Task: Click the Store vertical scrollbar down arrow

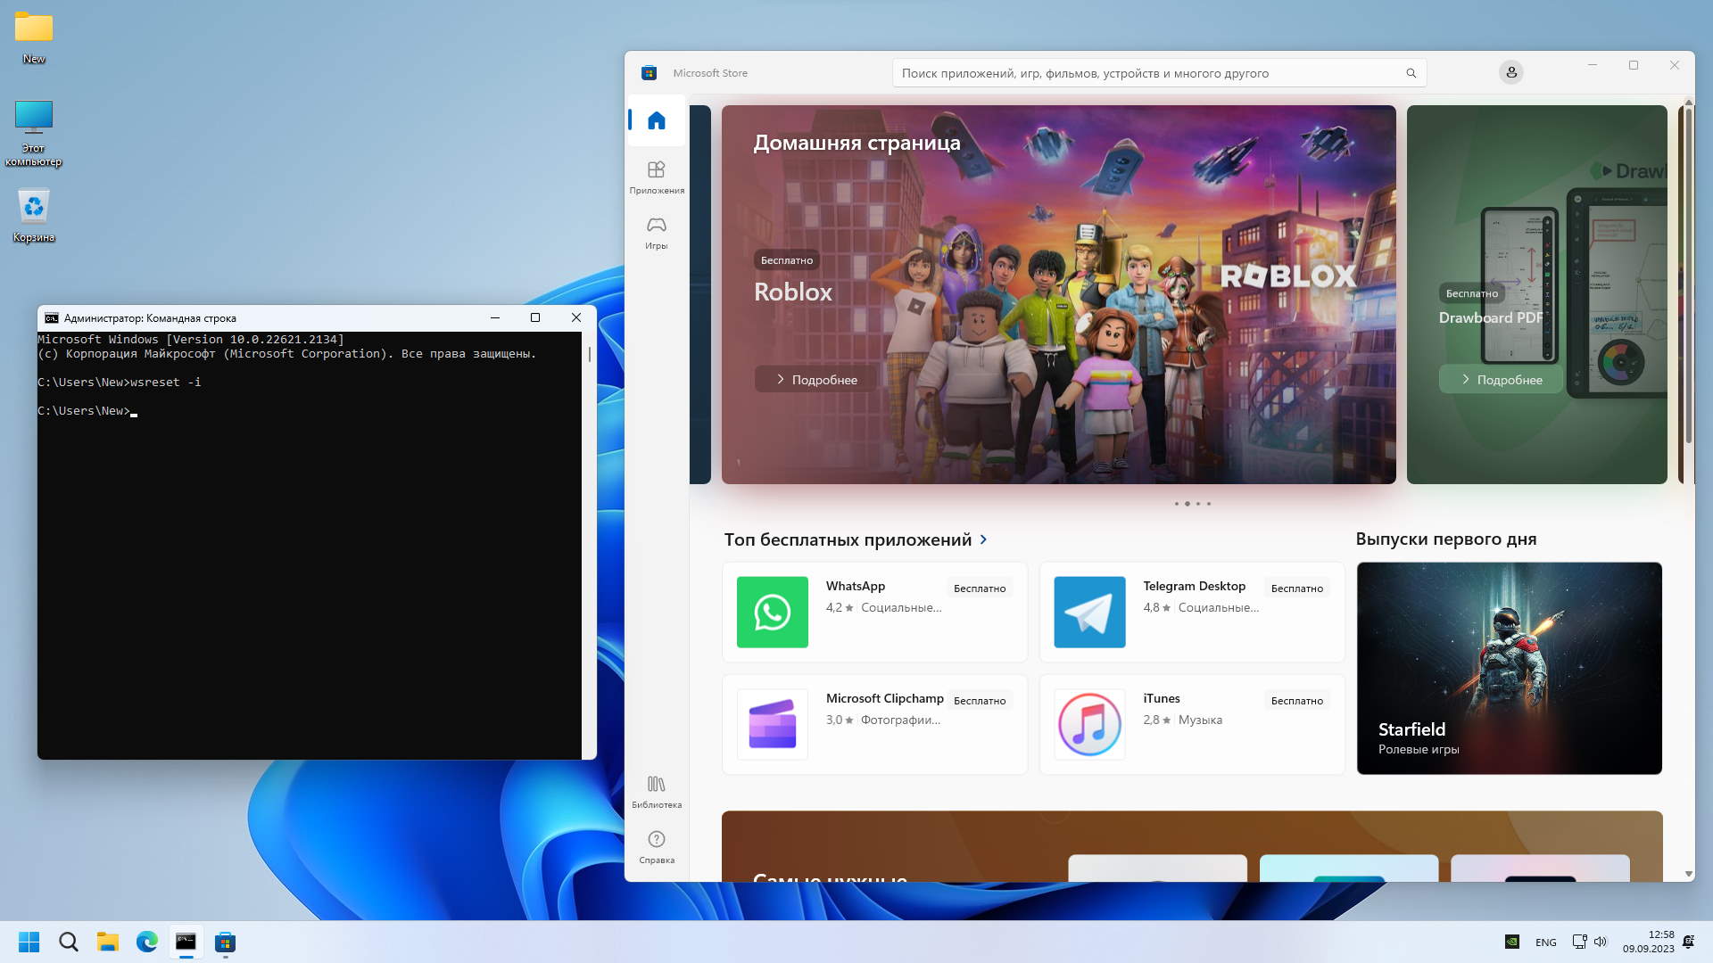Action: 1688,874
